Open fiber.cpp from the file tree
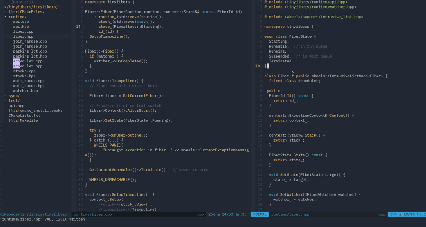 [23, 31]
